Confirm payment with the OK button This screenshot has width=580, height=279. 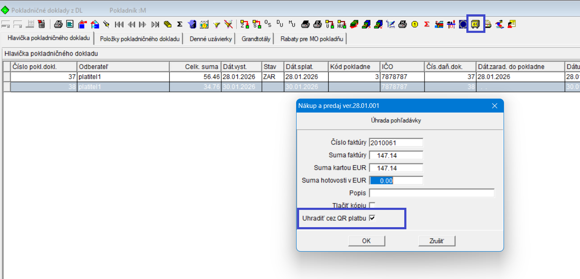[x=366, y=241]
